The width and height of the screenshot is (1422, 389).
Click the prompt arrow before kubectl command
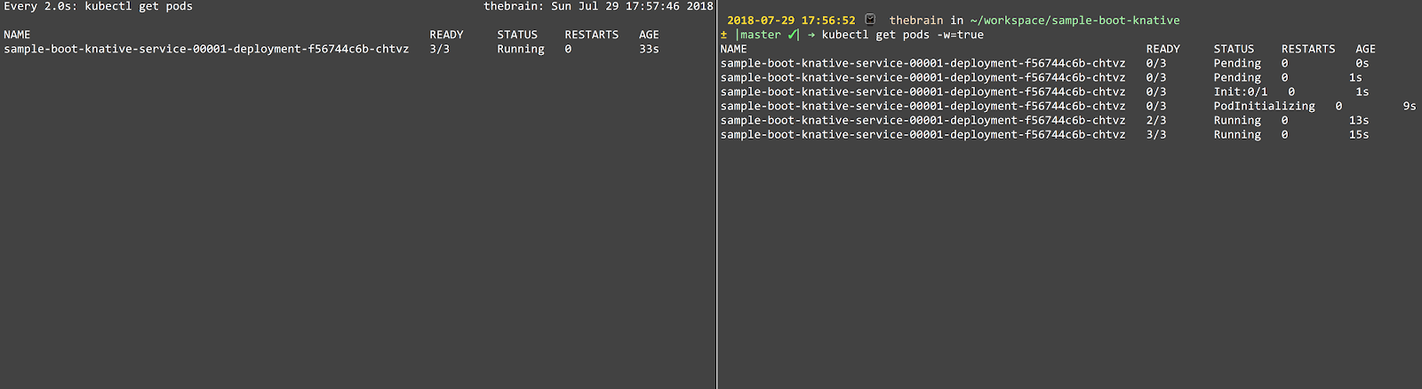tap(811, 35)
